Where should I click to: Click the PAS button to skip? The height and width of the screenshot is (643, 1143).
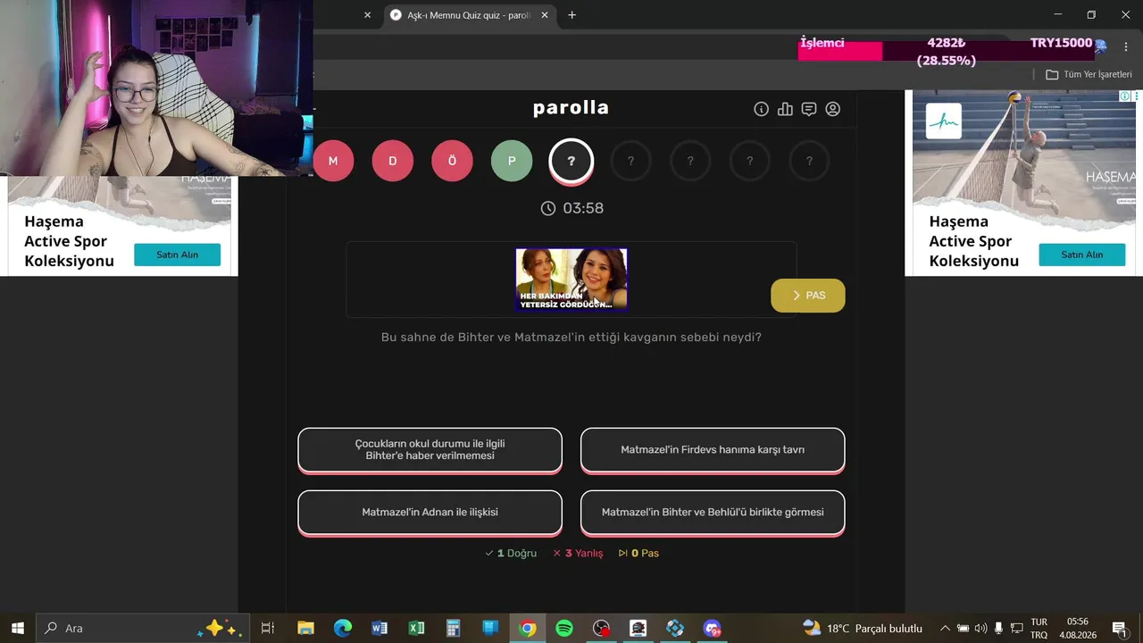point(808,296)
